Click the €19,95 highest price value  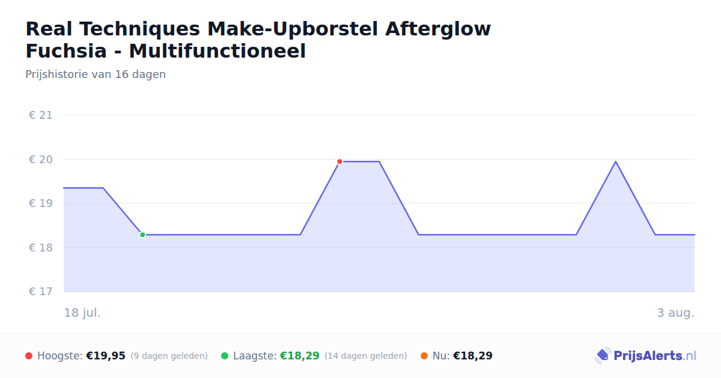(106, 356)
